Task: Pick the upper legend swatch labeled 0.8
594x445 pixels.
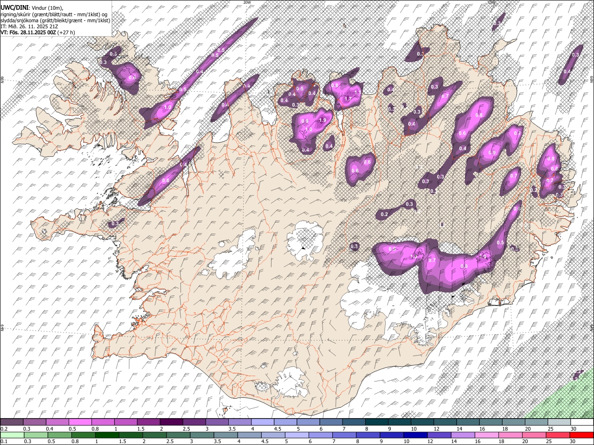Action: coord(103,422)
